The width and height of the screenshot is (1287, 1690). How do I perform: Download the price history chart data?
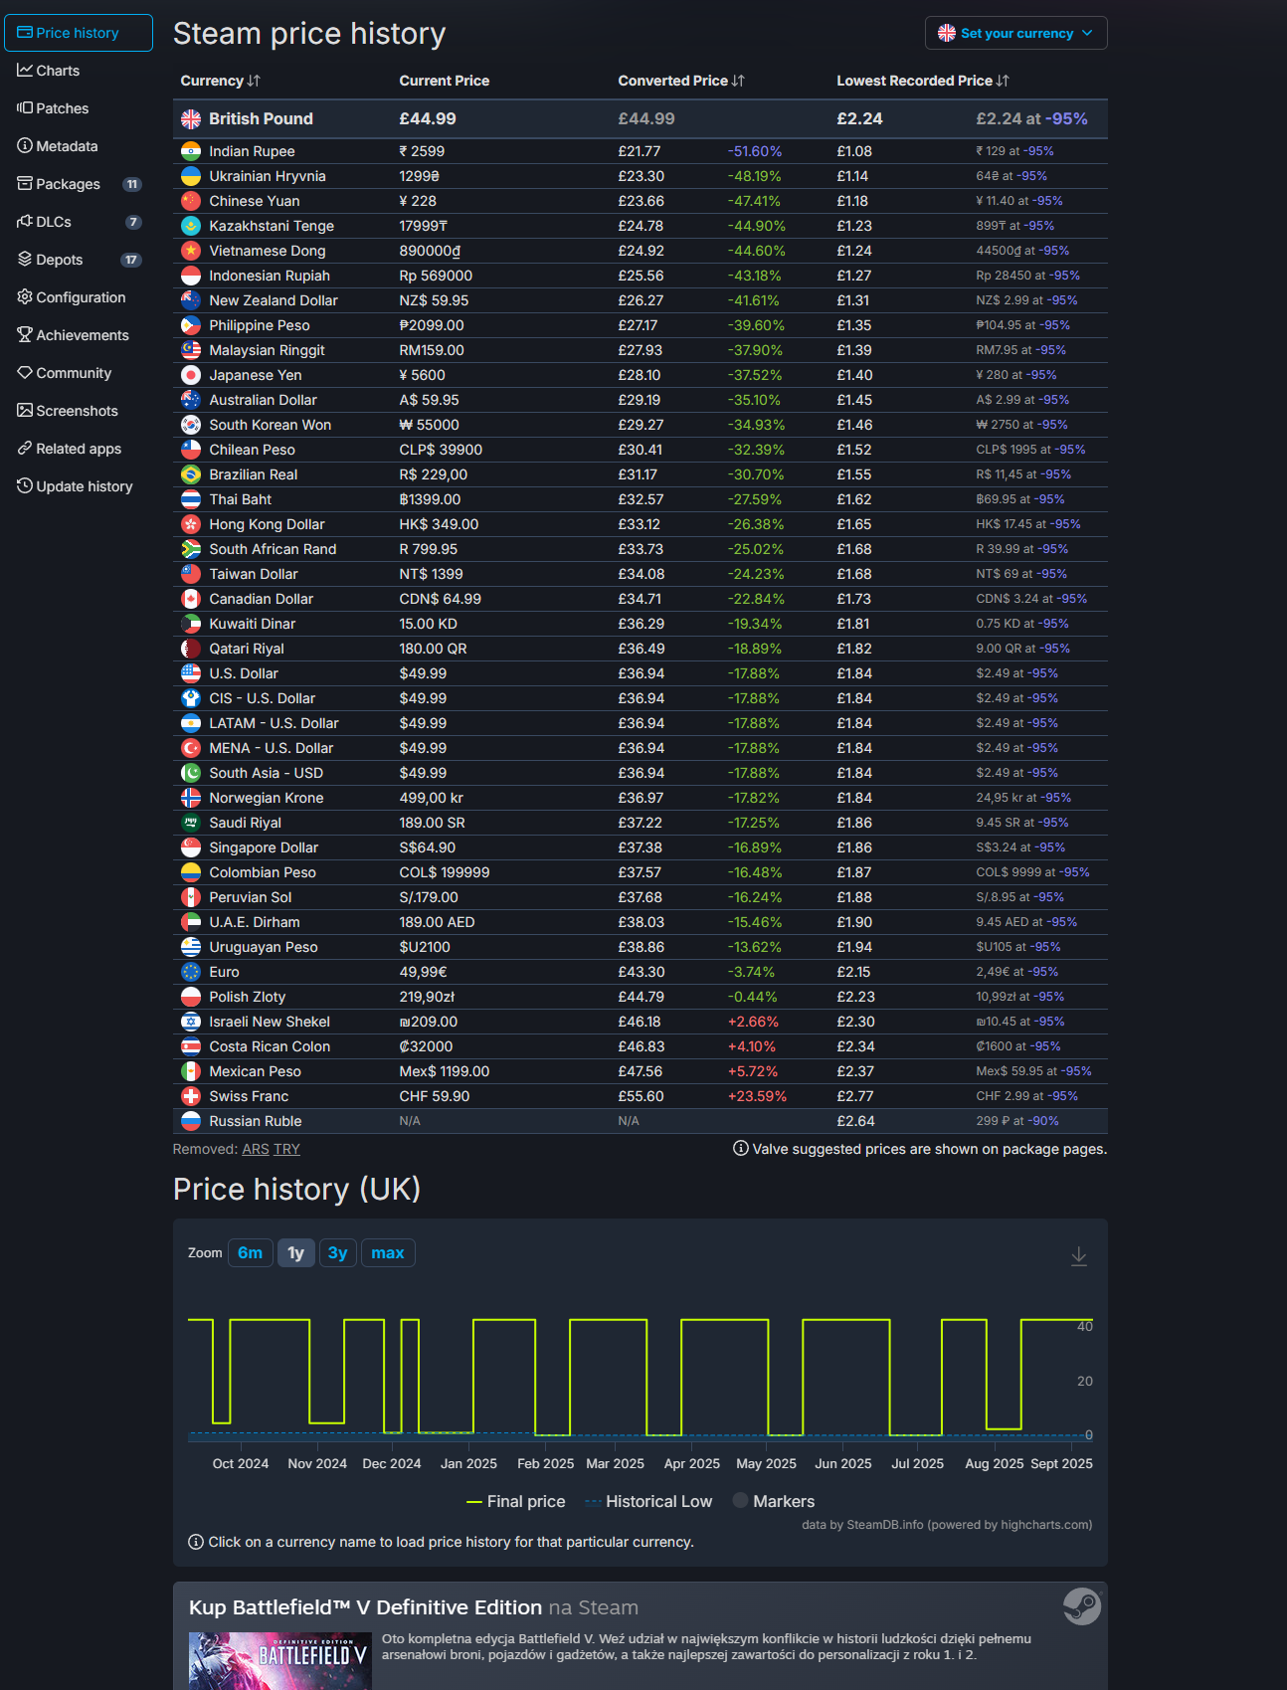click(1079, 1256)
